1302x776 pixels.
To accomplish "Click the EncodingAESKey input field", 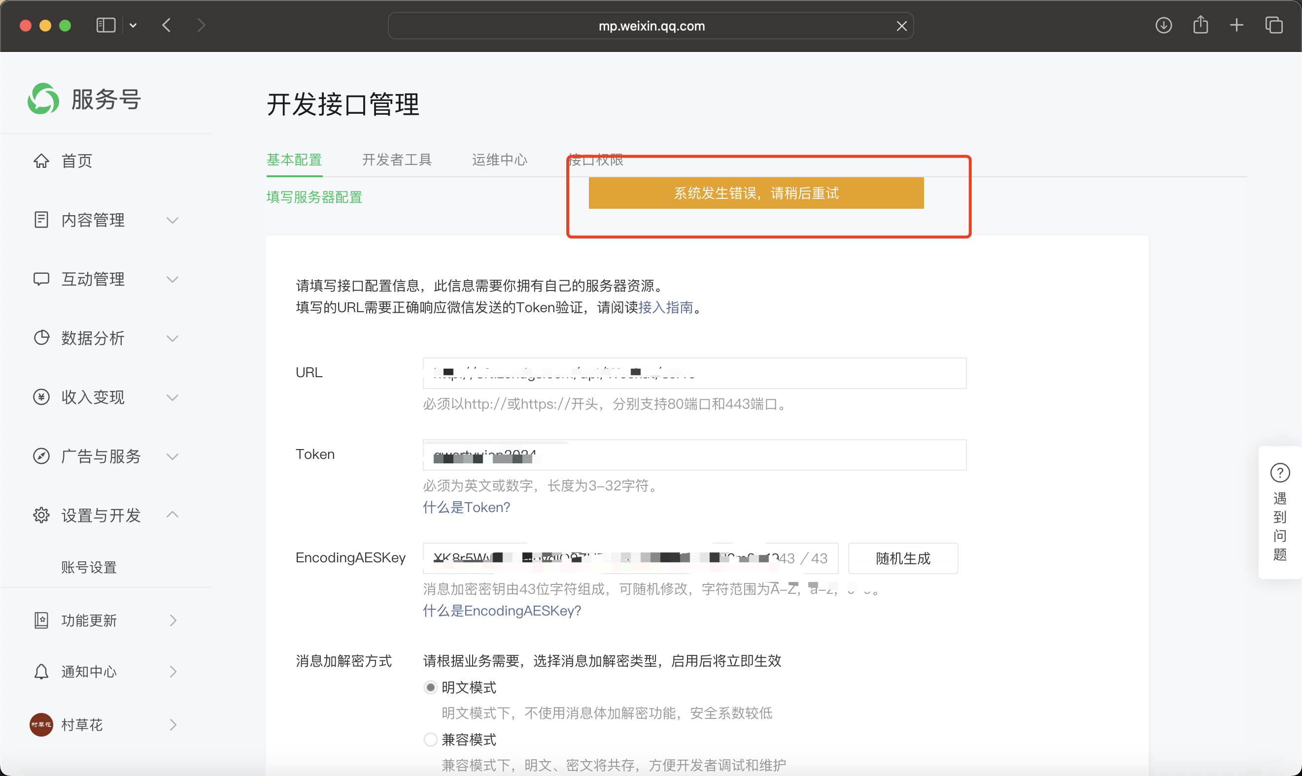I will click(631, 558).
